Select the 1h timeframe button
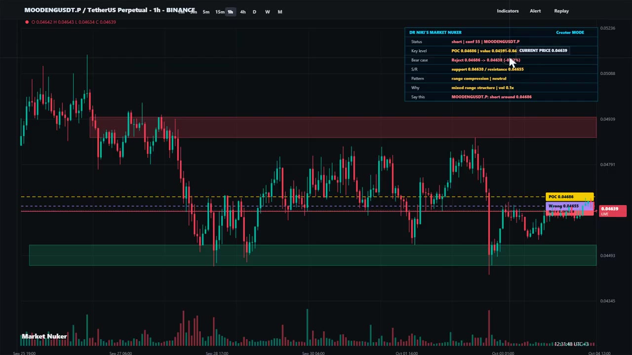Viewport: 632px width, 355px height. coord(230,12)
